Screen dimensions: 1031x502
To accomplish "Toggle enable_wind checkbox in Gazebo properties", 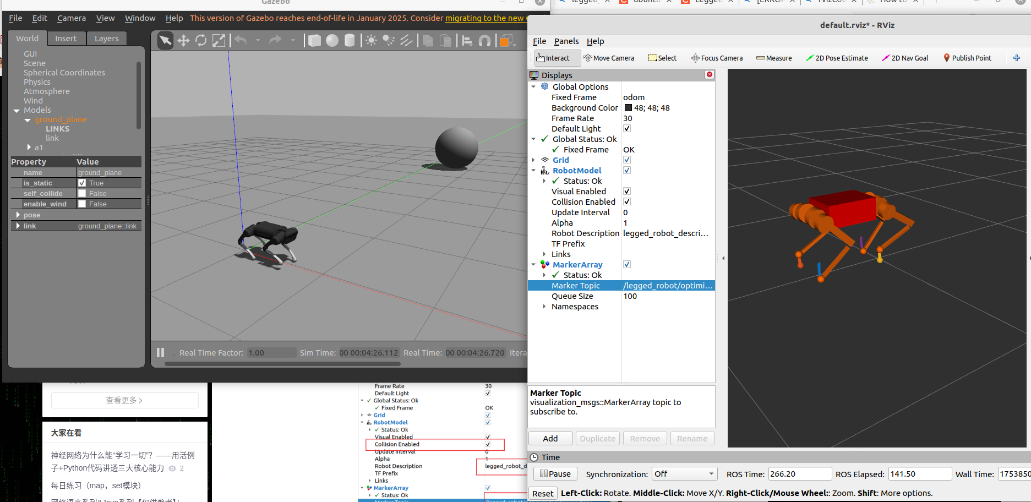I will pos(82,204).
